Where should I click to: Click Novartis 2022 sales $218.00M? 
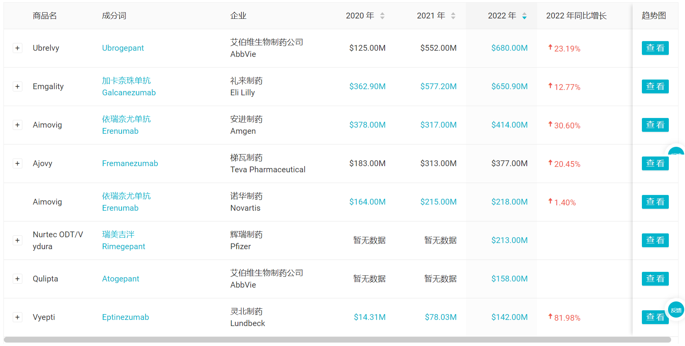(x=509, y=202)
